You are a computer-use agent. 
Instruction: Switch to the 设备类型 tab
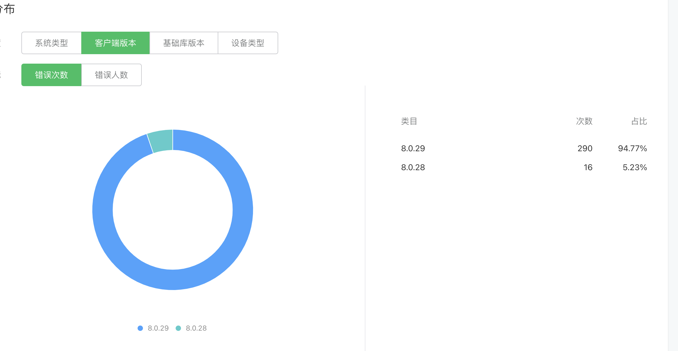pyautogui.click(x=248, y=43)
